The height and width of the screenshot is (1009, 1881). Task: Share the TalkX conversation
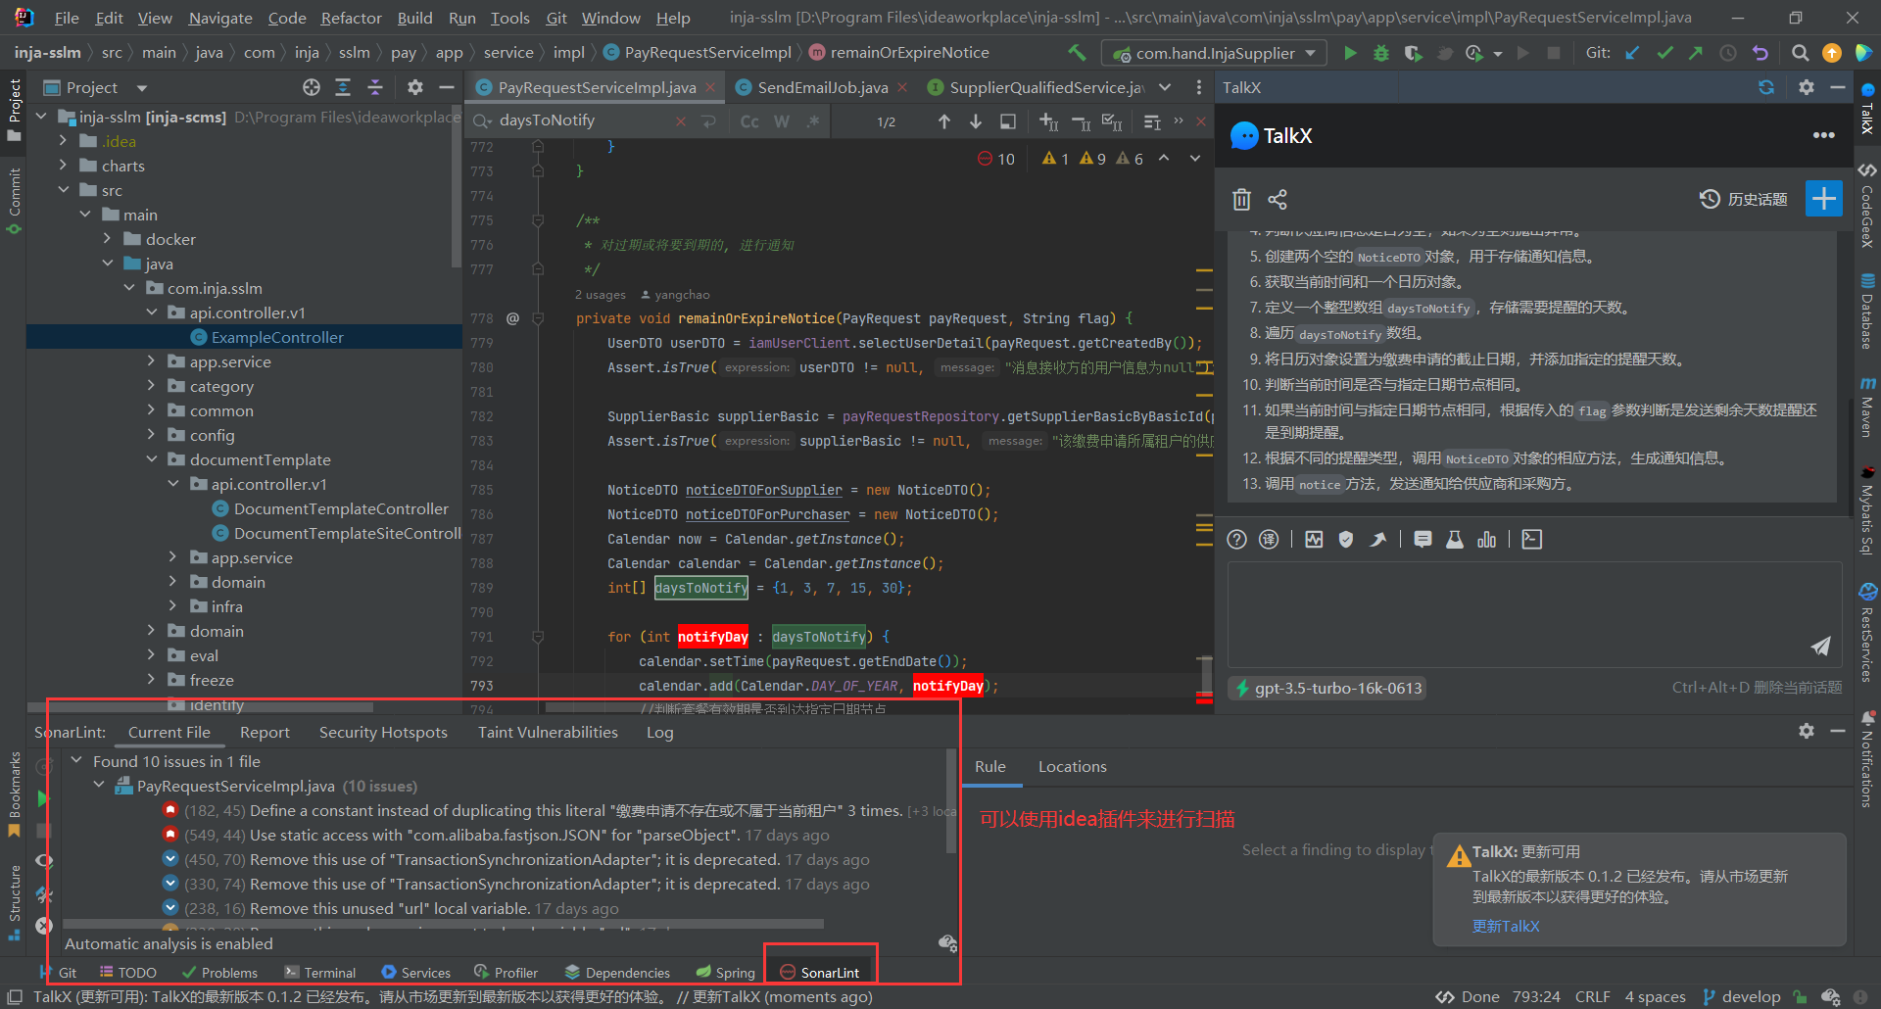(1278, 199)
